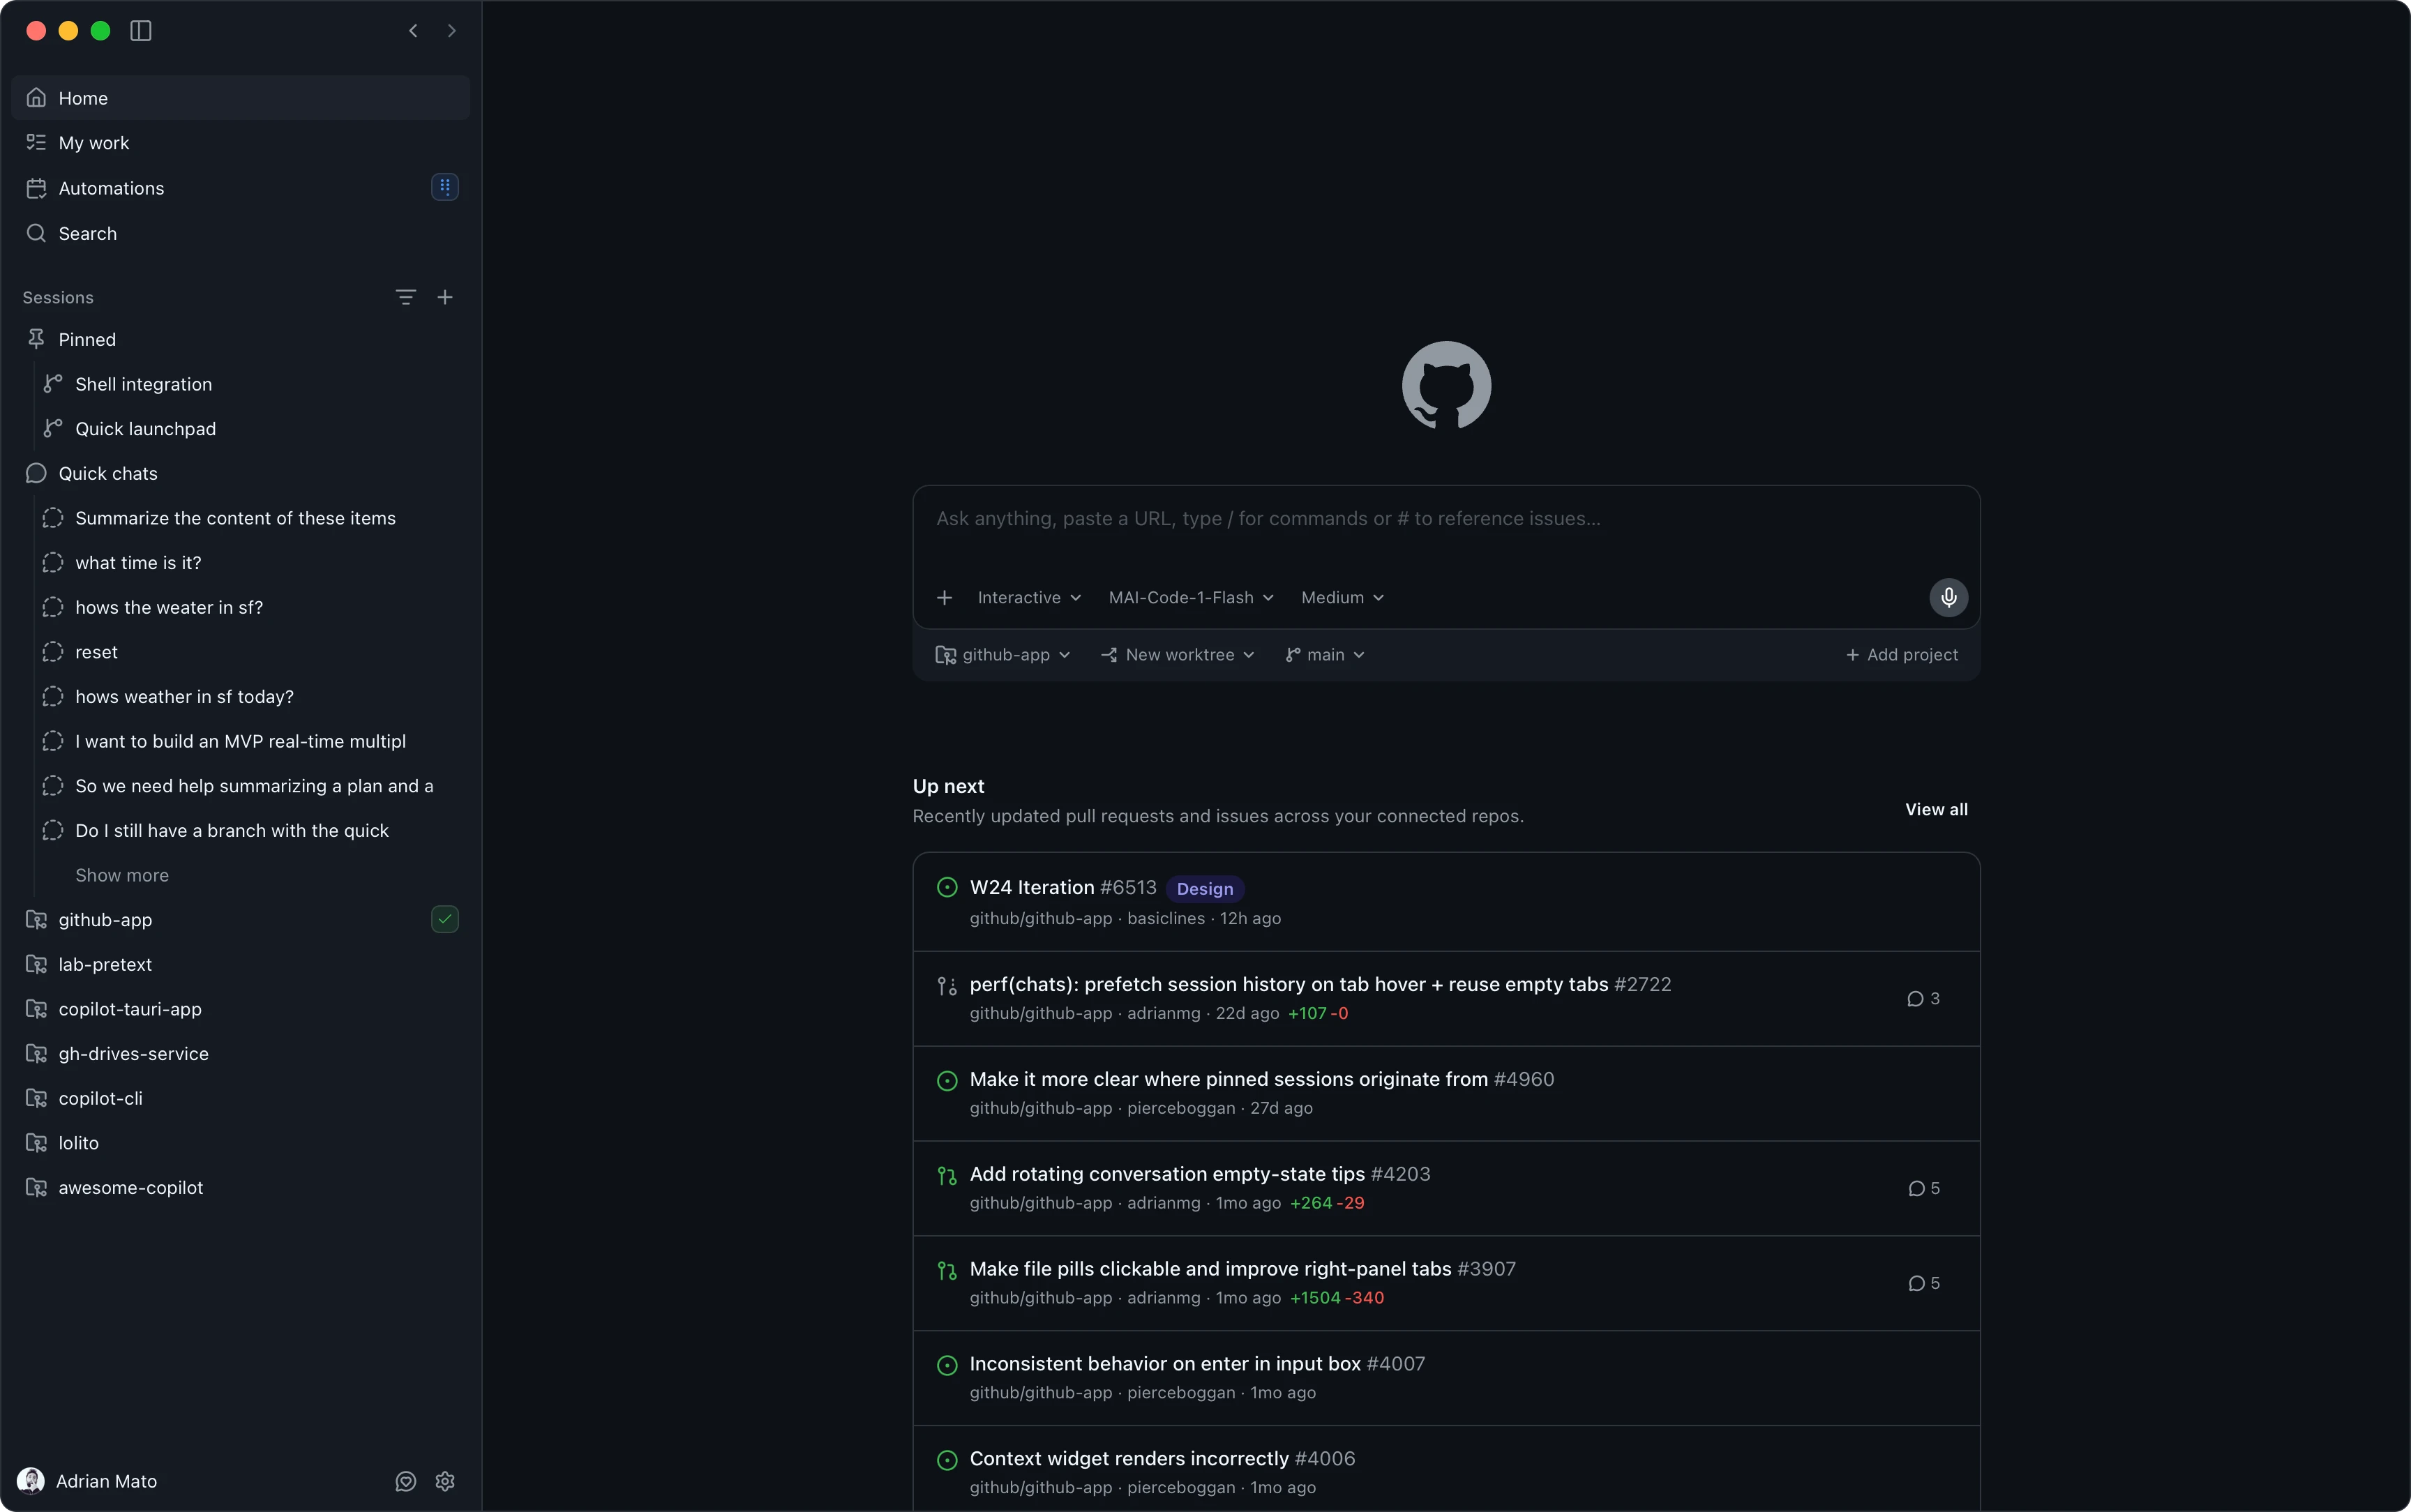2411x1512 pixels.
Task: Click Add project
Action: point(1902,655)
